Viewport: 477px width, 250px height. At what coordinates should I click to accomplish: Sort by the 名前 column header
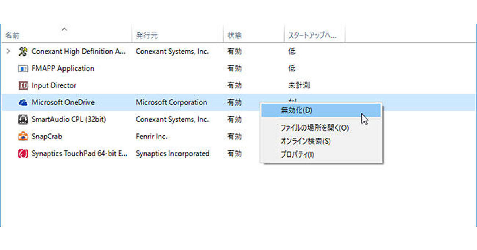12,36
